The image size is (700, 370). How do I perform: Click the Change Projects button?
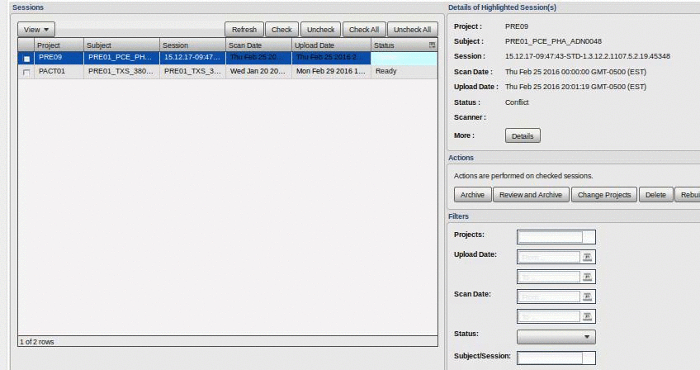click(x=604, y=195)
